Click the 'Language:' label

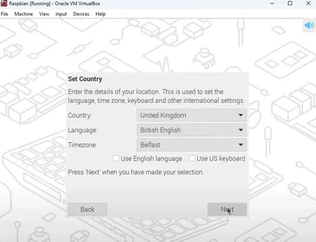click(x=83, y=130)
